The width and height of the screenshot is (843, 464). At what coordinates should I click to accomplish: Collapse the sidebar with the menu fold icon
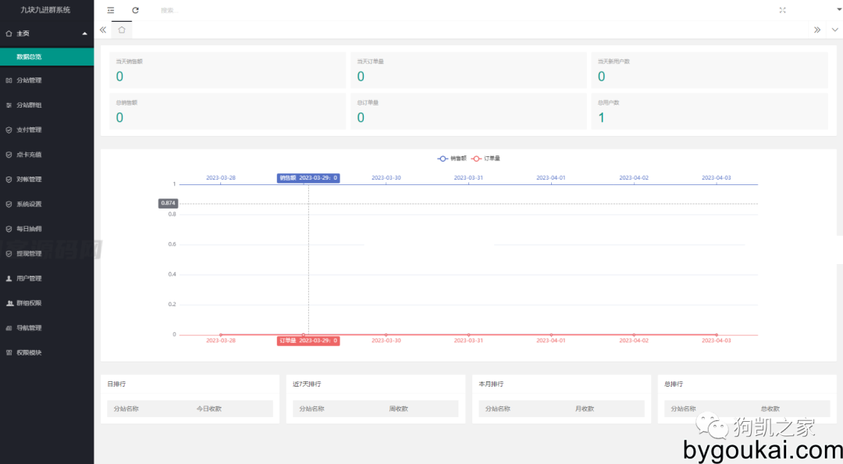(x=110, y=10)
